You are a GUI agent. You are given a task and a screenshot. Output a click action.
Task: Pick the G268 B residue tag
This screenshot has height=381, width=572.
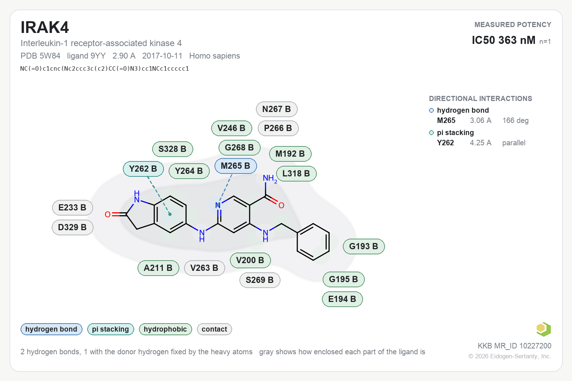[x=239, y=147]
